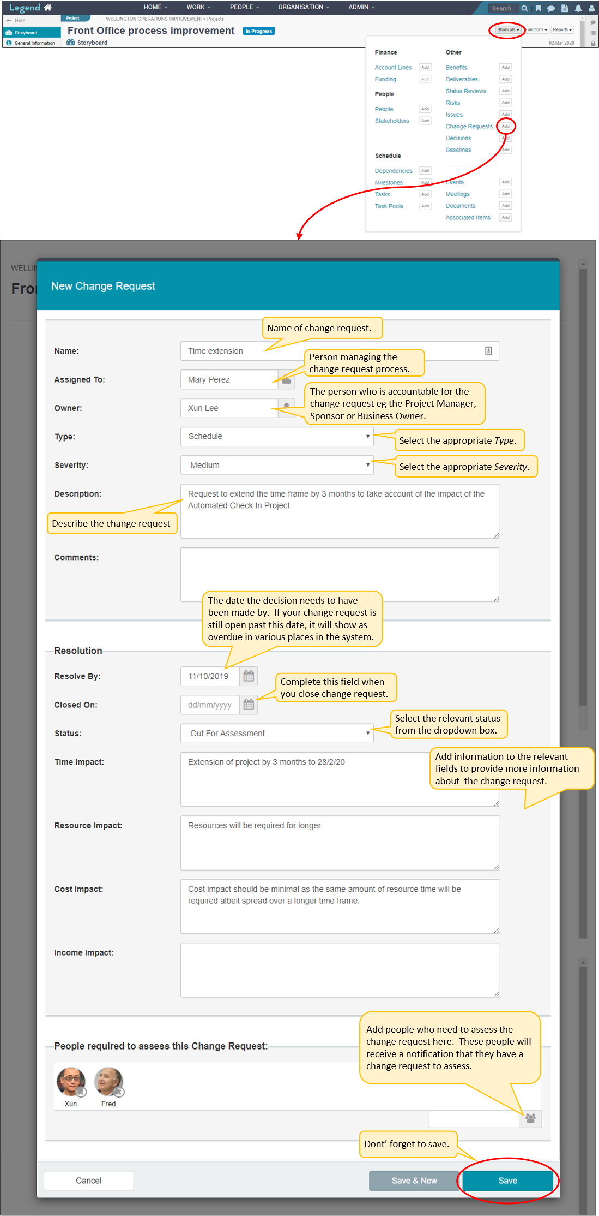Click the Cancel button

89,1181
